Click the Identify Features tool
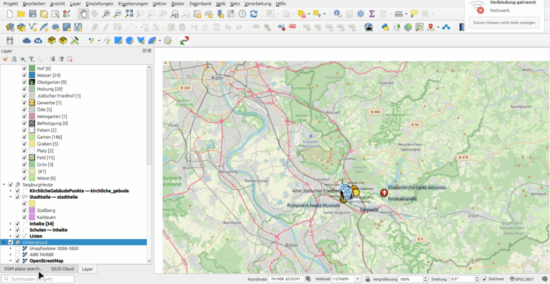This screenshot has height=284, width=550. (x=337, y=13)
